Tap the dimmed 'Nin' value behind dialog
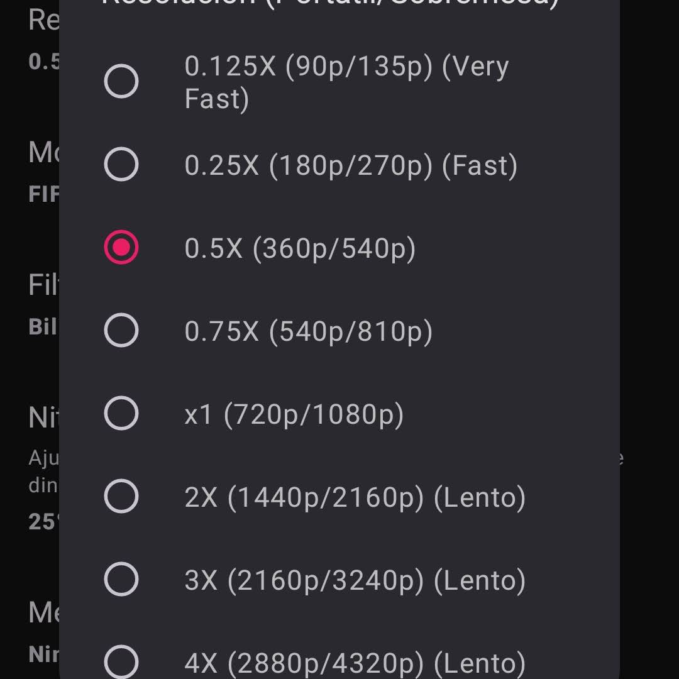679x679 pixels. coord(44,655)
